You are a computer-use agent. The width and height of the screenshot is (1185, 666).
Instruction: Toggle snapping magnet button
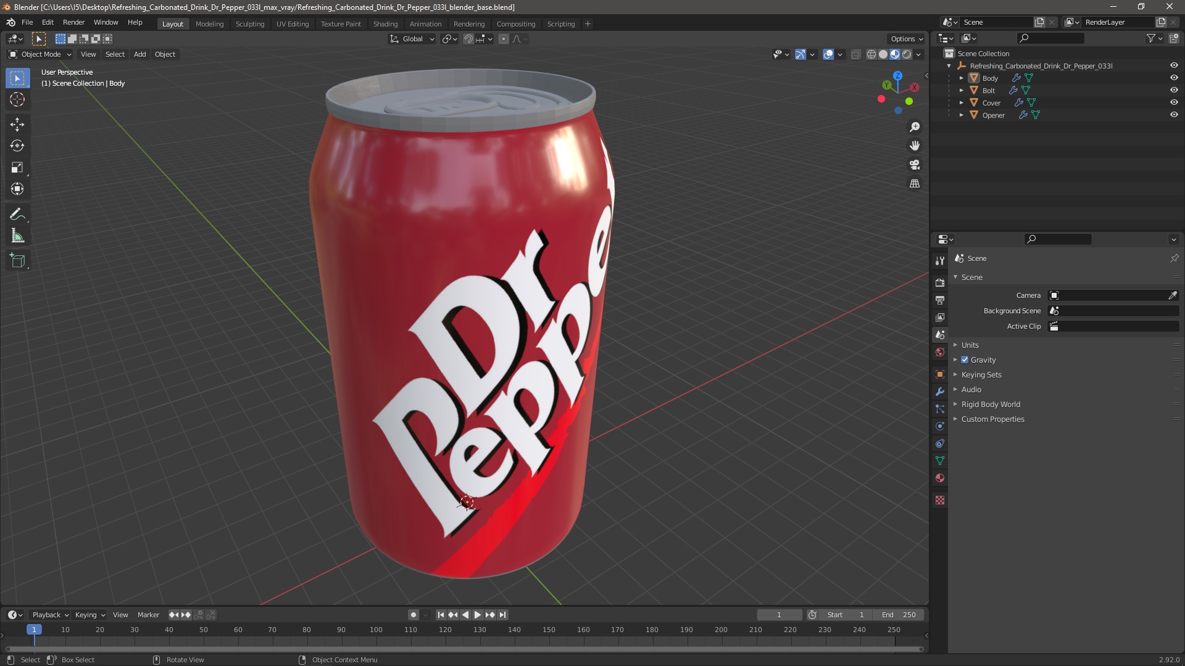pos(468,39)
